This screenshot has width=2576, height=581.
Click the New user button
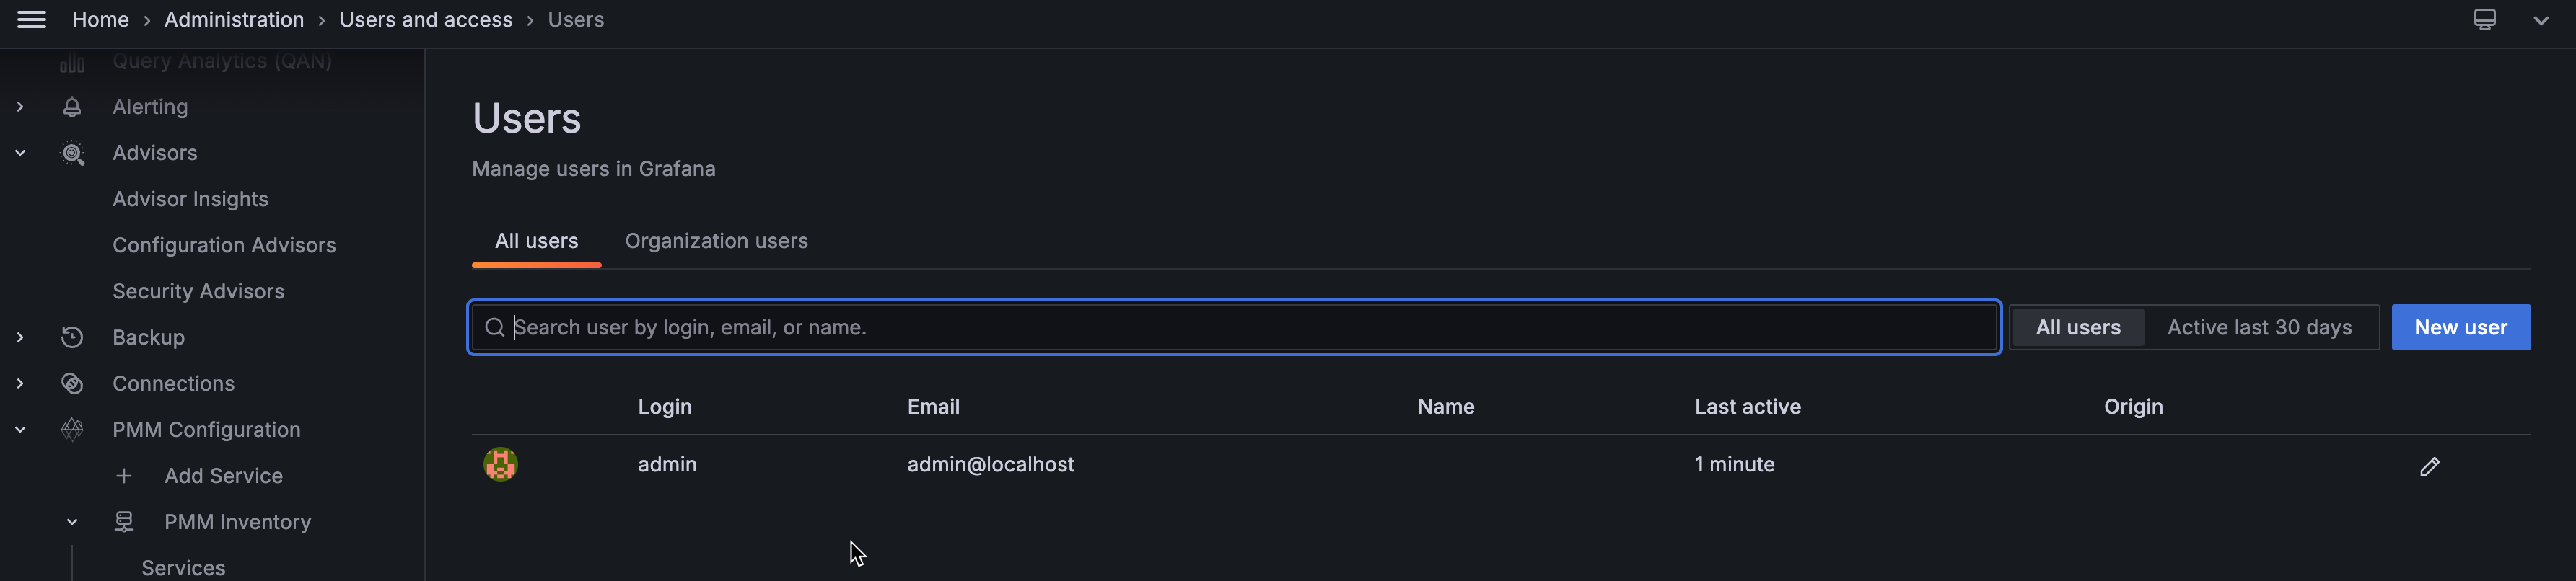point(2460,327)
